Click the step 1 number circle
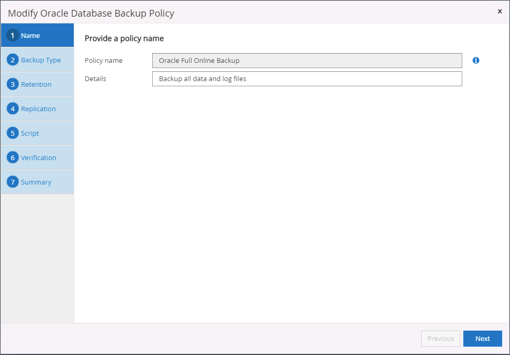Viewport: 510px width, 355px height. click(x=13, y=35)
